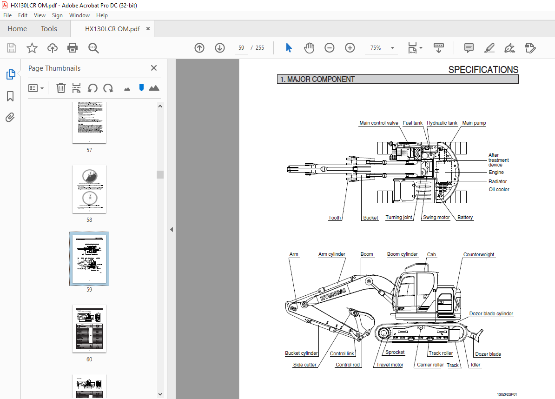
Task: Zoom out with minus button
Action: [329, 48]
